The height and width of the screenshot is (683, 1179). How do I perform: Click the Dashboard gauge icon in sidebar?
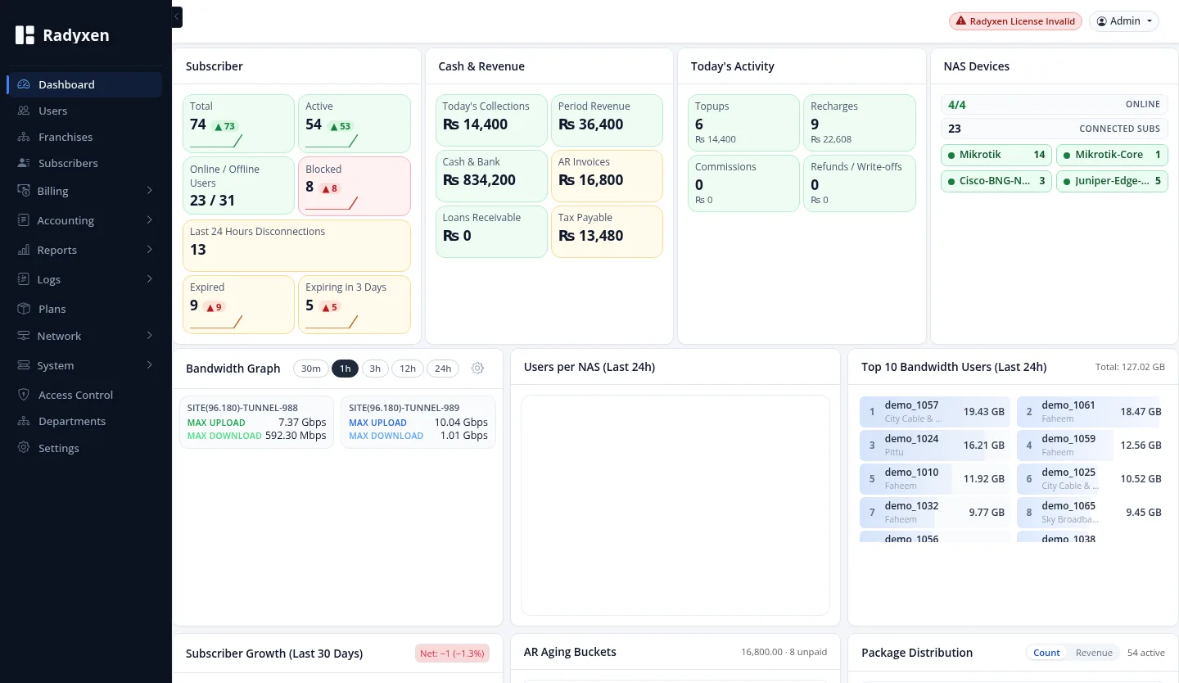tap(23, 84)
